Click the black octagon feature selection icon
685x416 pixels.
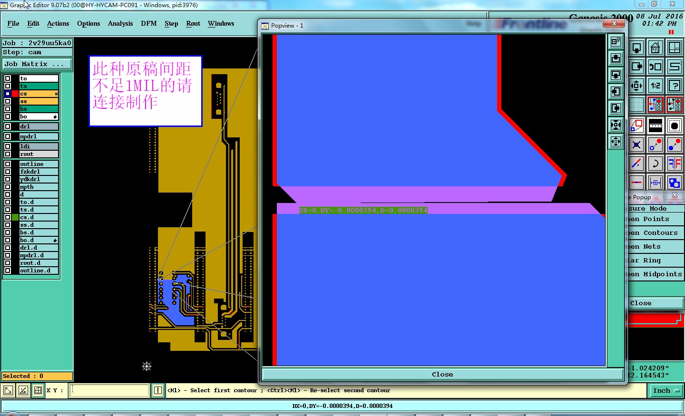click(x=675, y=126)
